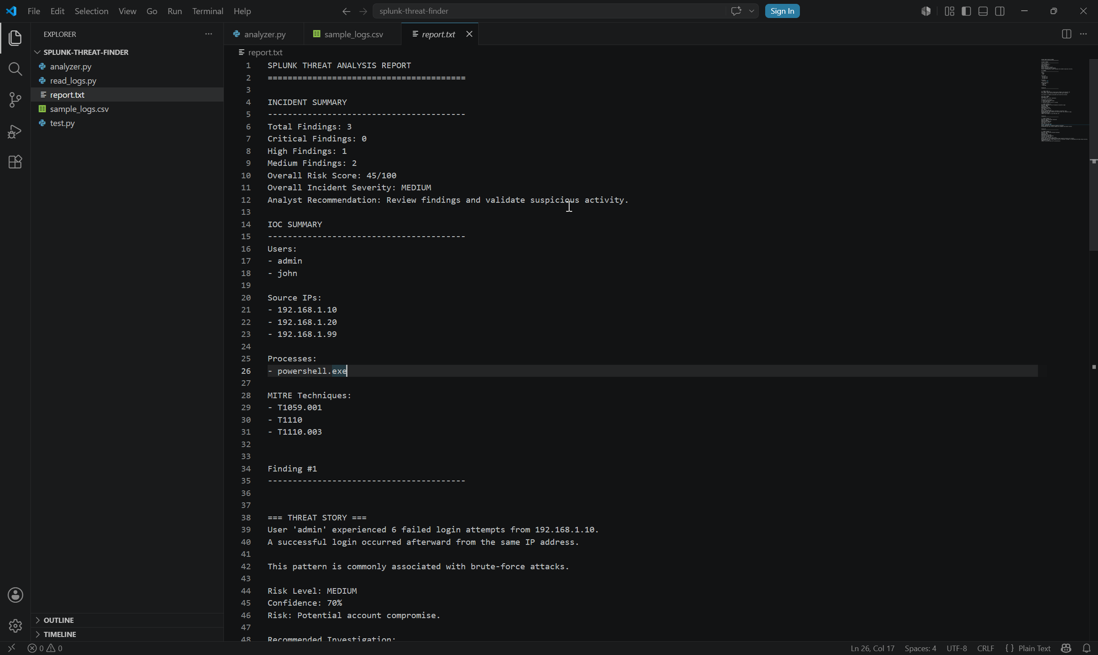The image size is (1098, 655).
Task: Close the report.txt tab
Action: click(469, 34)
